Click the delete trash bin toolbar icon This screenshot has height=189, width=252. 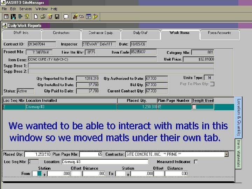point(50,16)
